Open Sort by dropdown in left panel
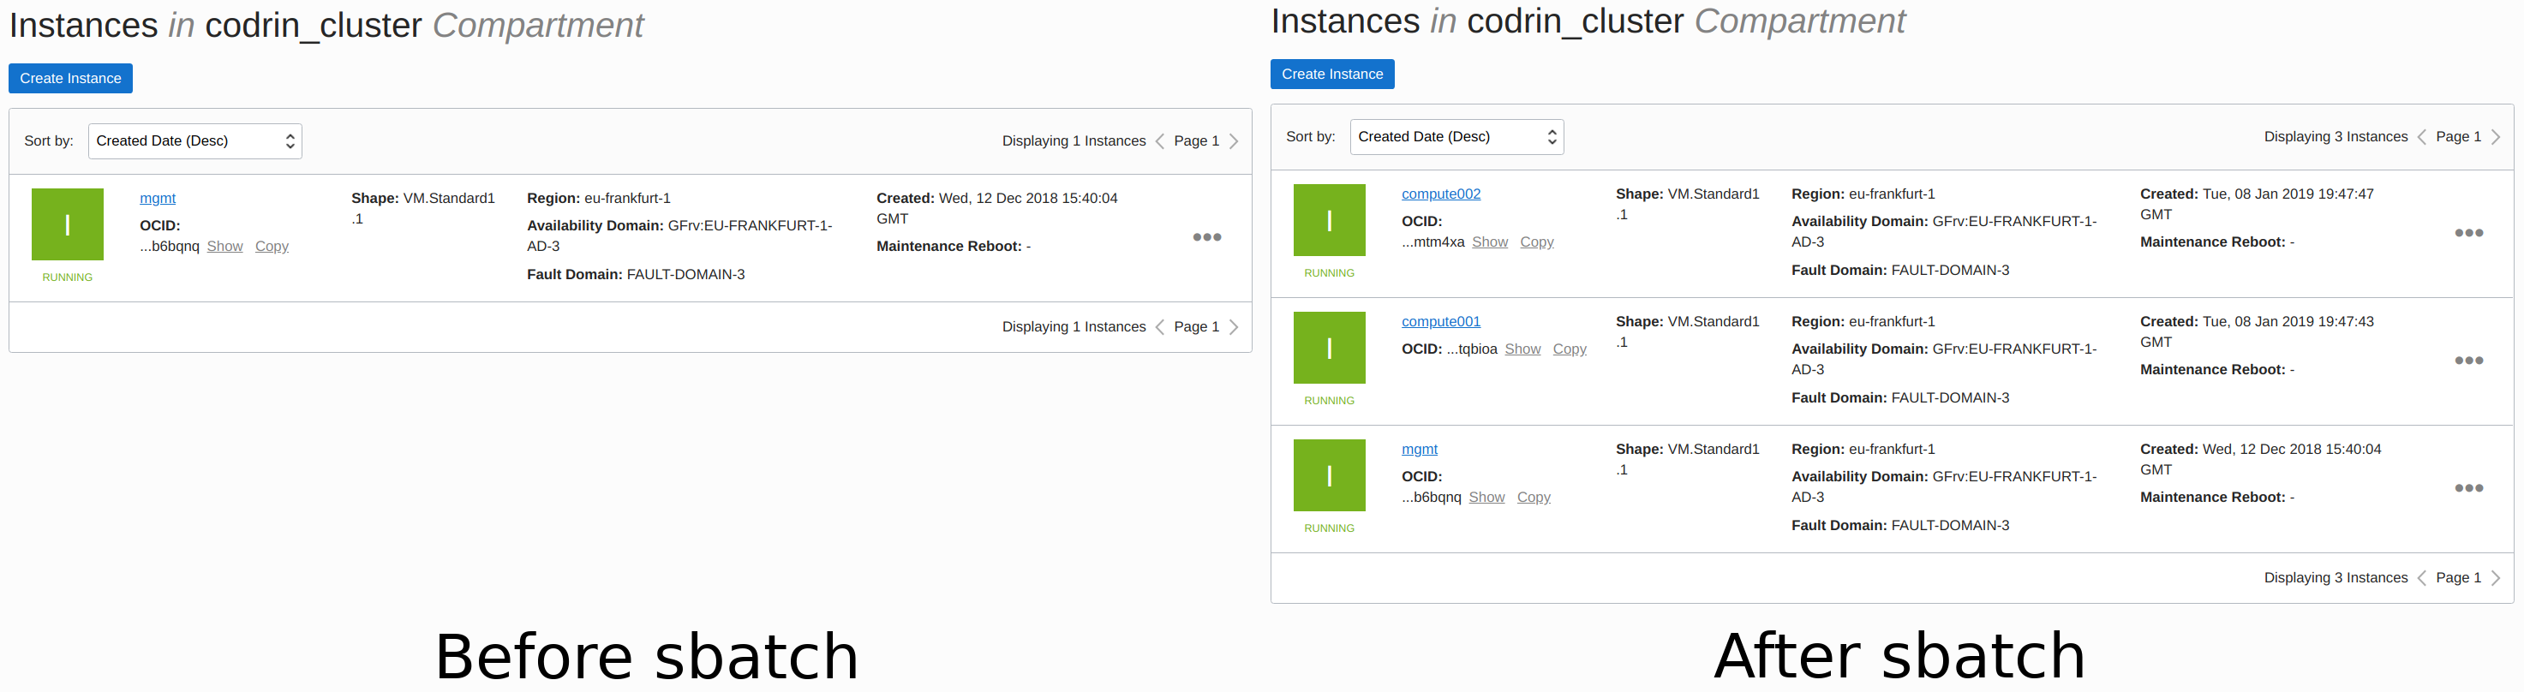2524x692 pixels. (195, 141)
